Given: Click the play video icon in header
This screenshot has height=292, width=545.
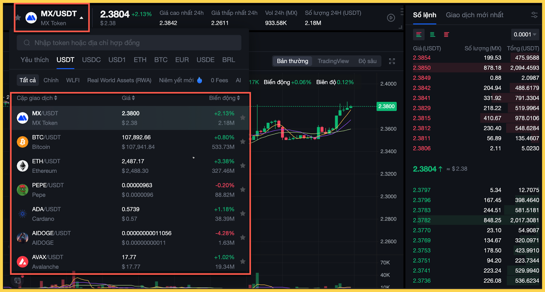Looking at the screenshot, I should coord(391,18).
